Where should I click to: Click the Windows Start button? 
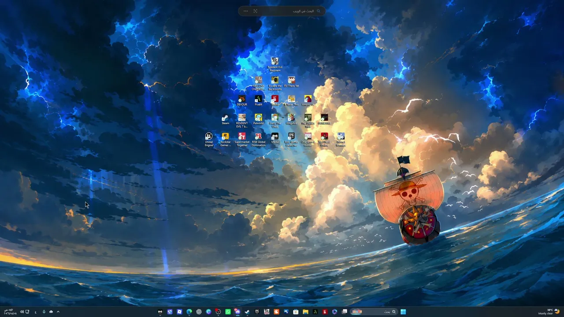point(403,312)
